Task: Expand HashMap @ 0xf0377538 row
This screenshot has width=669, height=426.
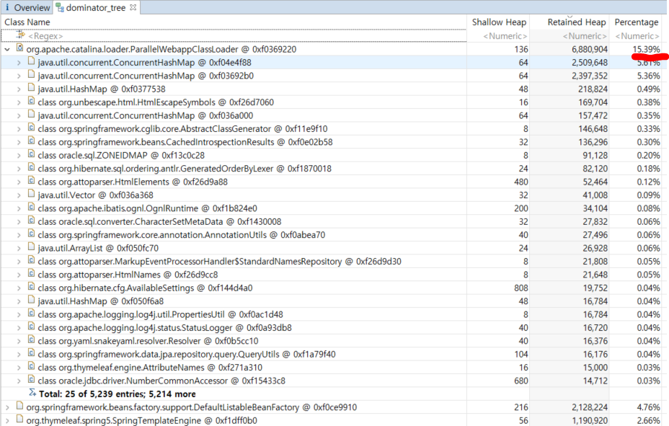Action: pos(19,89)
